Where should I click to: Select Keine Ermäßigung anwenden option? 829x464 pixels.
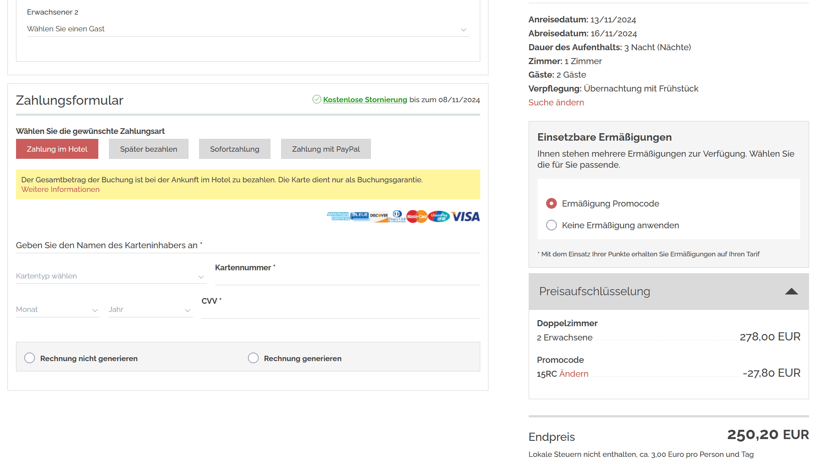tap(551, 225)
